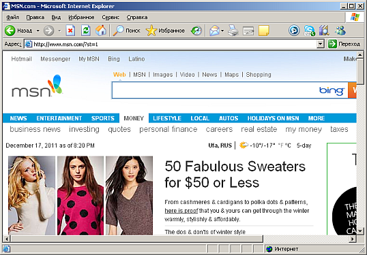The height and width of the screenshot is (255, 367).
Task: Click the Forward navigation arrow
Action: (x=48, y=31)
